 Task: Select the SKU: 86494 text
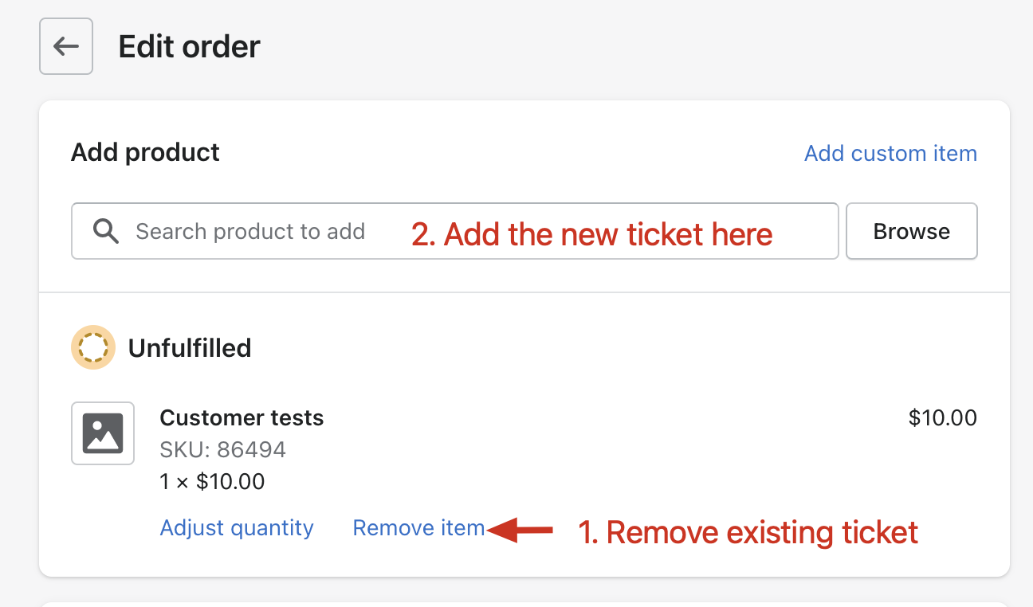[223, 449]
